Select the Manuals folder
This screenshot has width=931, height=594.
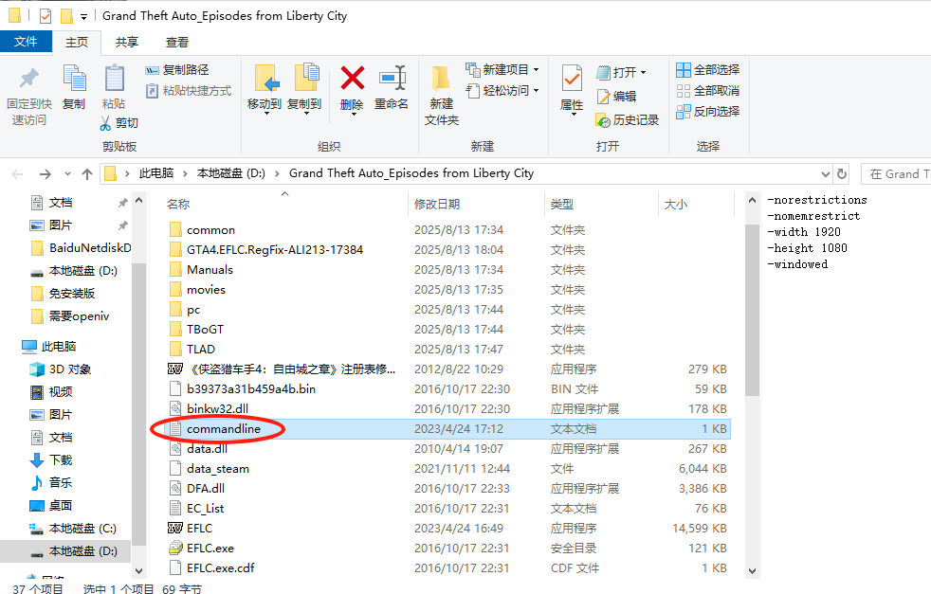210,269
